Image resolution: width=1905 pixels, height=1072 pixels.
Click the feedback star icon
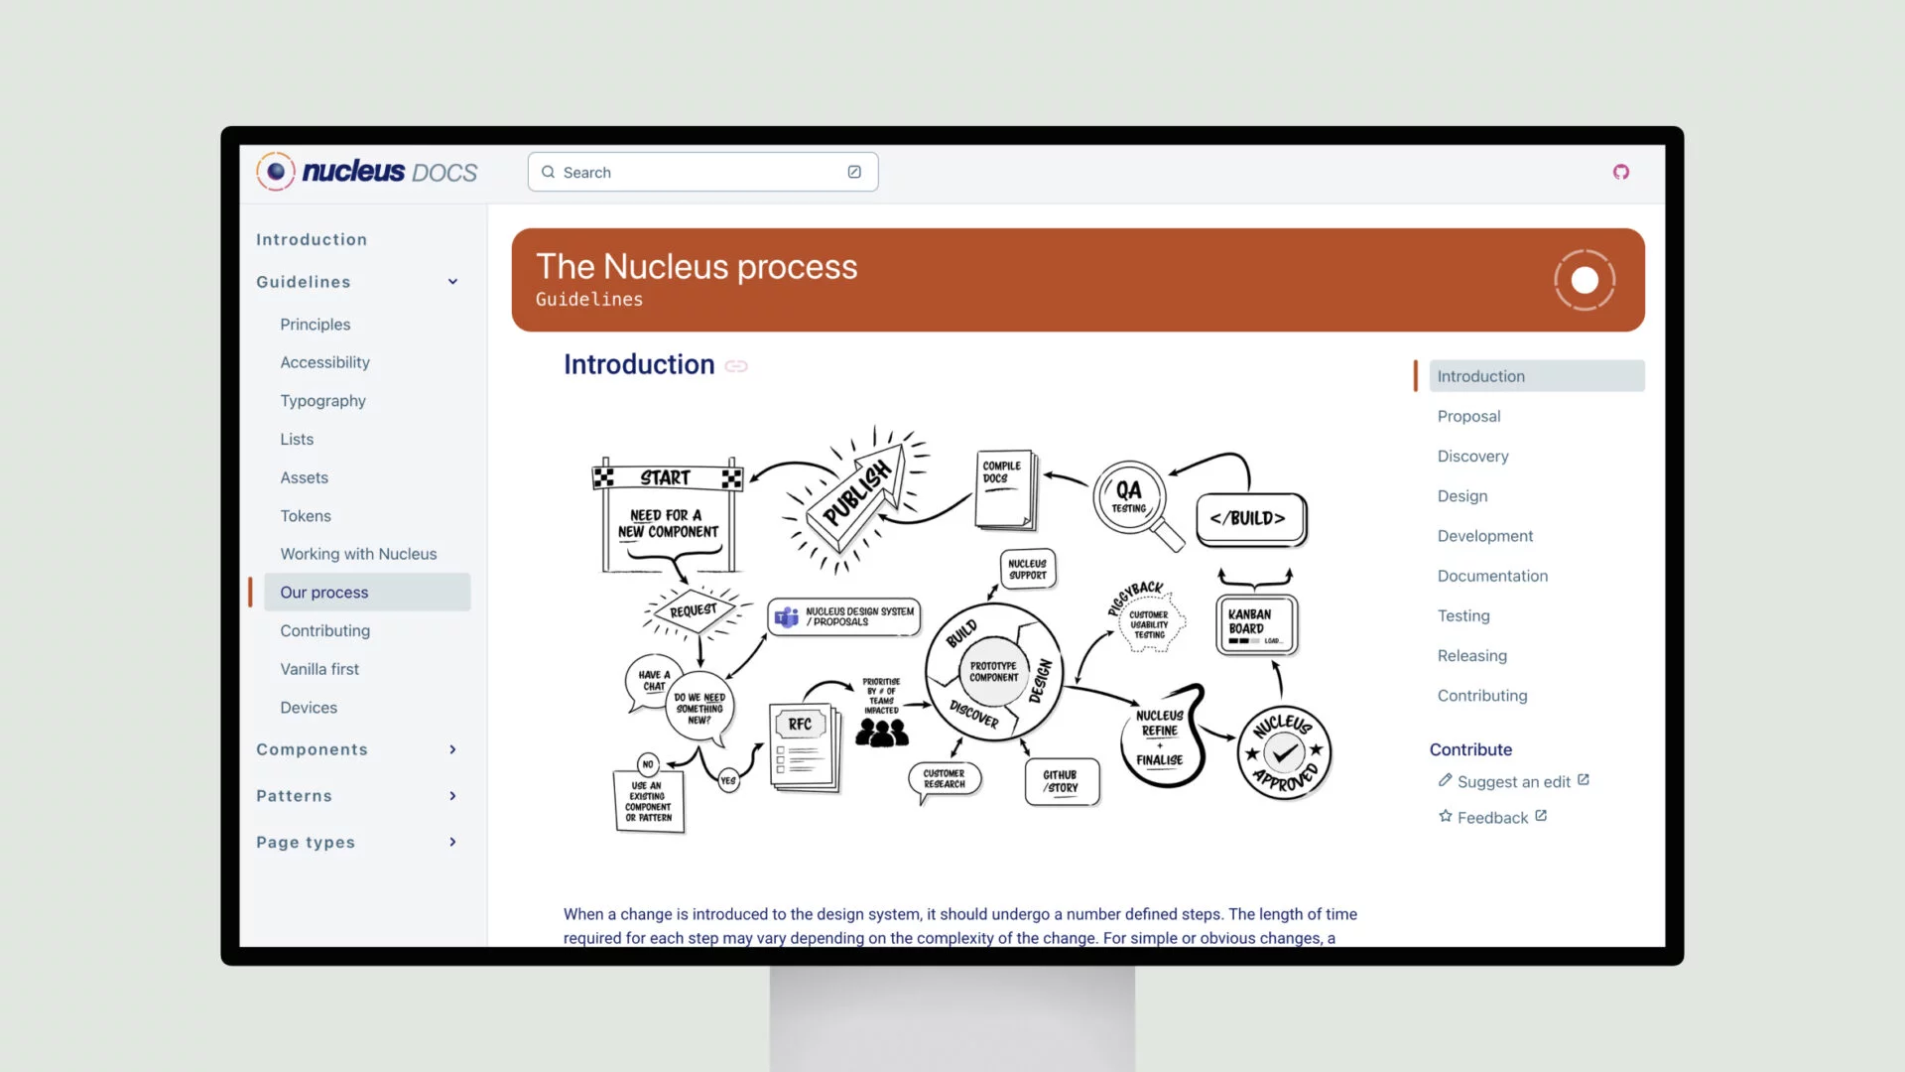1445,817
